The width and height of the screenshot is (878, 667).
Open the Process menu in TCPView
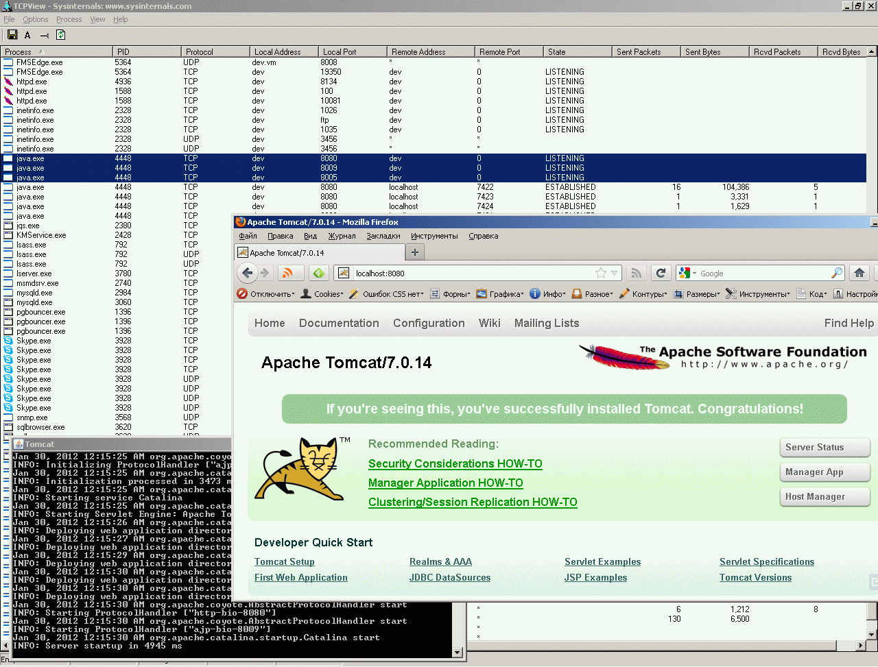[69, 19]
